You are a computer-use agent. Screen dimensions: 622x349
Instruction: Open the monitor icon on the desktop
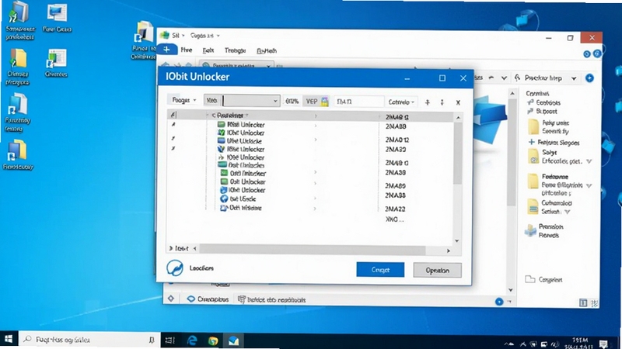[x=57, y=13]
